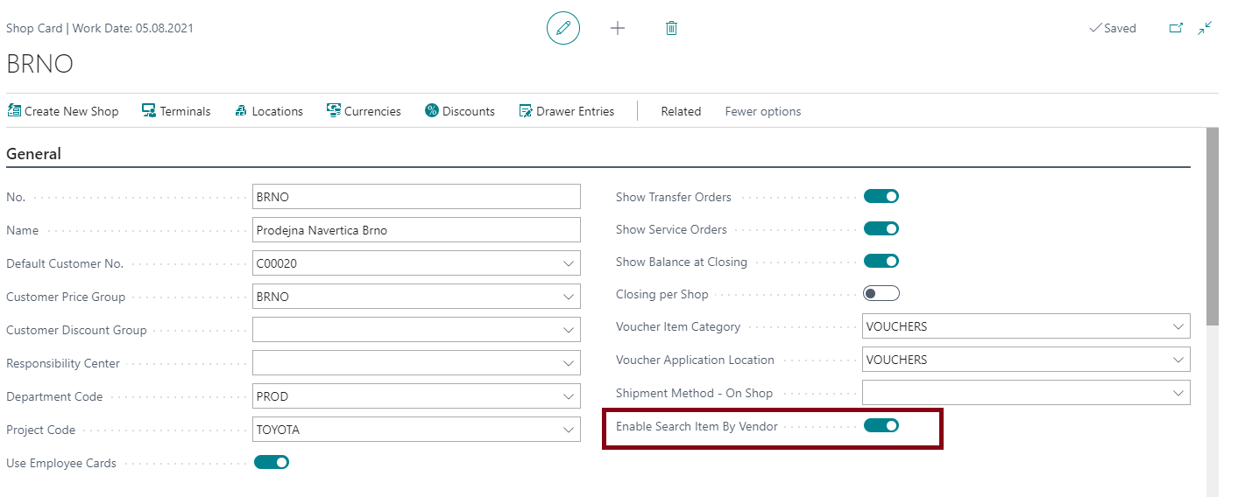1238x497 pixels.
Task: Expand the Voucher Application Location dropdown
Action: coord(1178,360)
